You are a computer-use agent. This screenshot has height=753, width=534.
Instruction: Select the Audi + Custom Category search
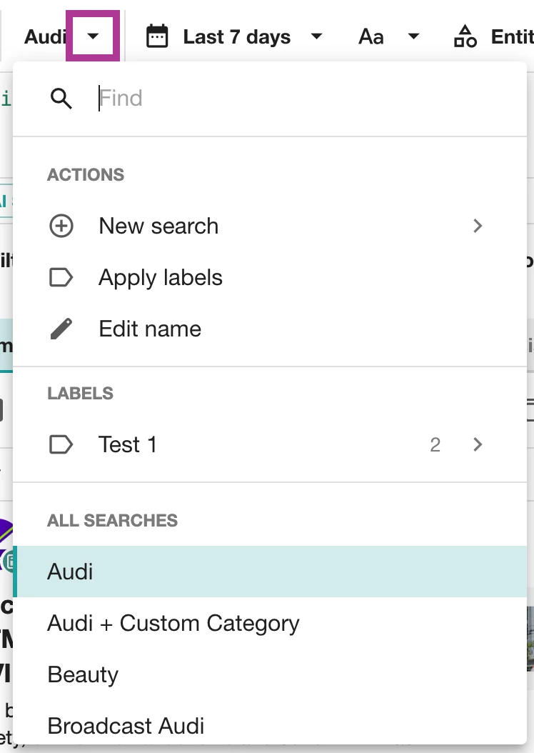point(173,624)
